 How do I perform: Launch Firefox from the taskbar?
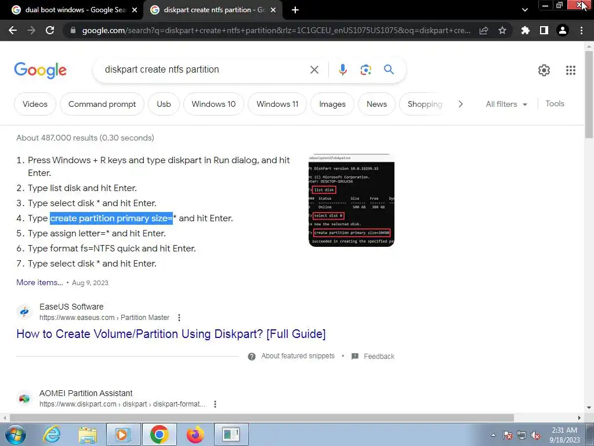point(195,434)
